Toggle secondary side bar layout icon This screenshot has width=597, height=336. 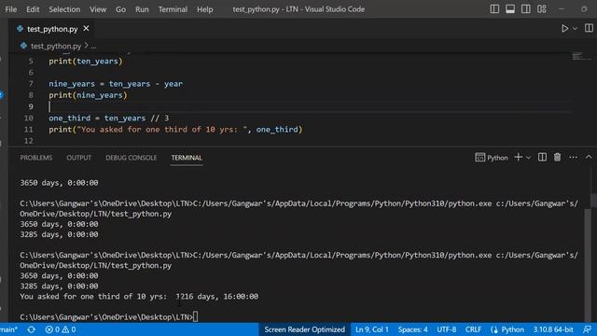(526, 8)
